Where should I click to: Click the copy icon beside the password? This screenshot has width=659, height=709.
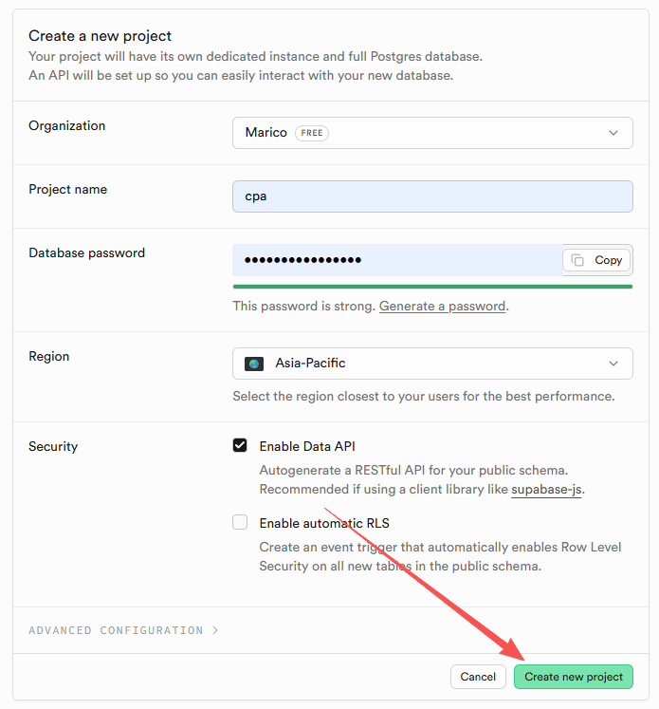click(x=577, y=260)
